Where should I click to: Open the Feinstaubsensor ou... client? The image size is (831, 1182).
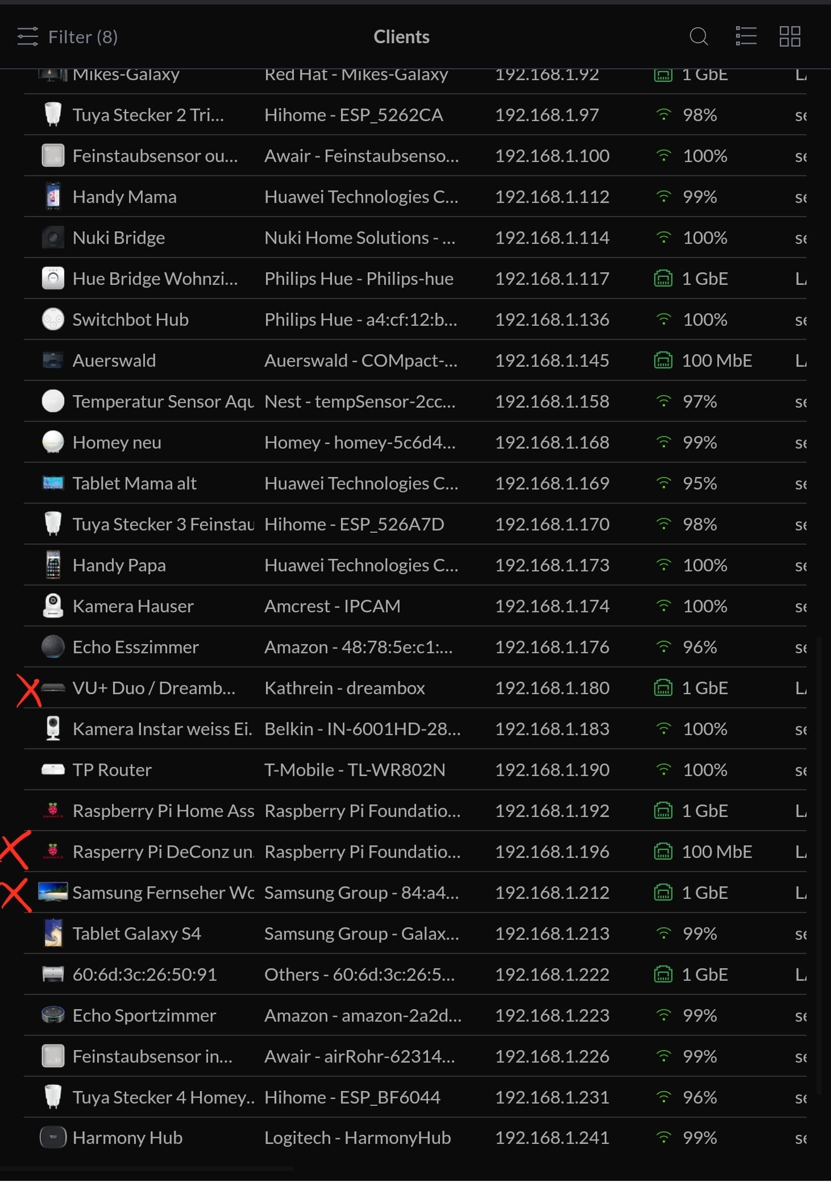click(x=155, y=156)
